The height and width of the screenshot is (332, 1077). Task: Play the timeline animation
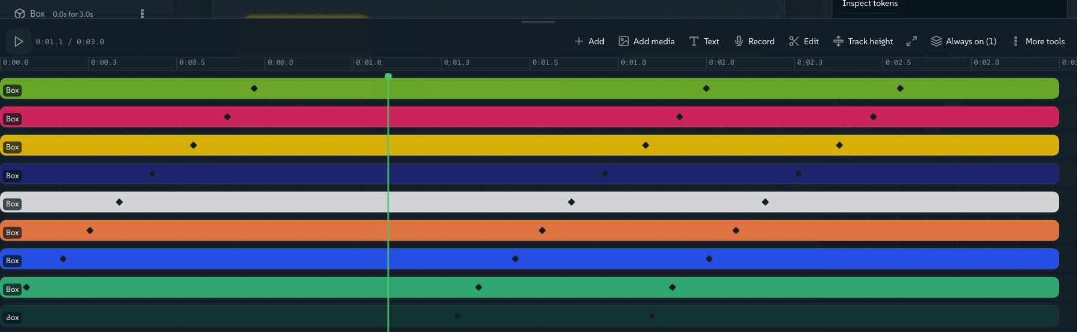(x=19, y=41)
